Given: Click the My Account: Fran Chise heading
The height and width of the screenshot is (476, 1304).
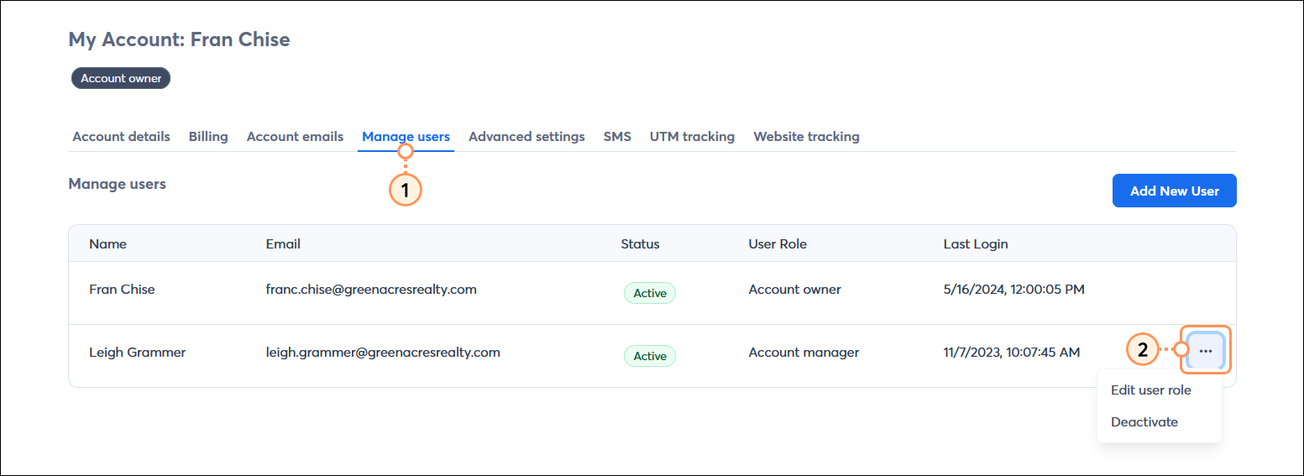Looking at the screenshot, I should [179, 39].
